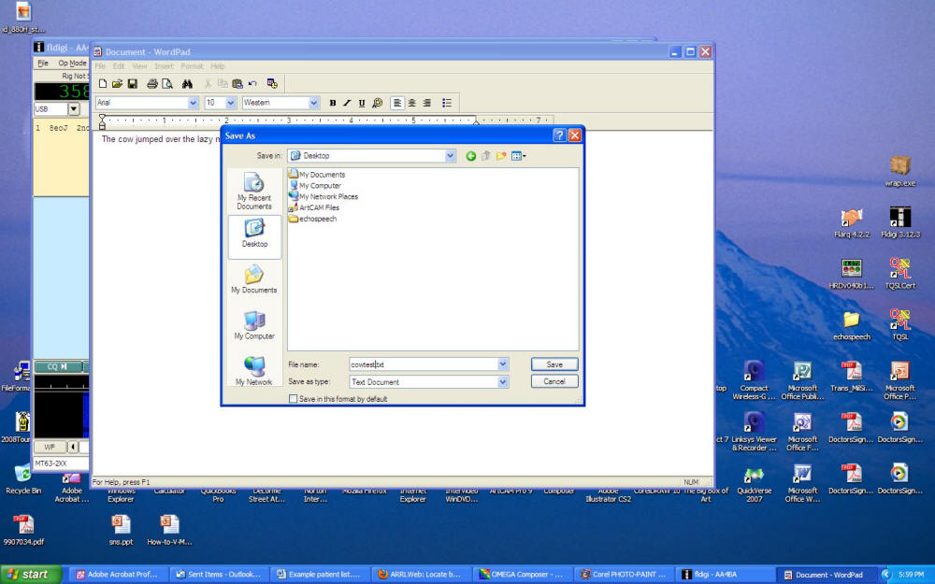
Task: Click the Insert Date/Time toolbar icon
Action: [272, 84]
